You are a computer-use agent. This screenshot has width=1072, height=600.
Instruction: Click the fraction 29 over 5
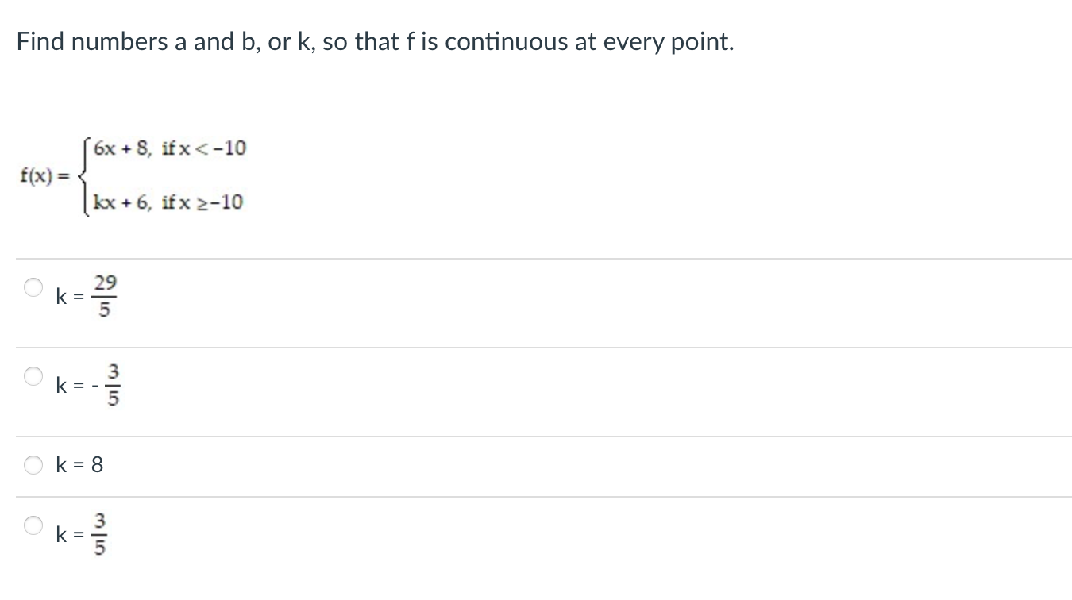(104, 295)
